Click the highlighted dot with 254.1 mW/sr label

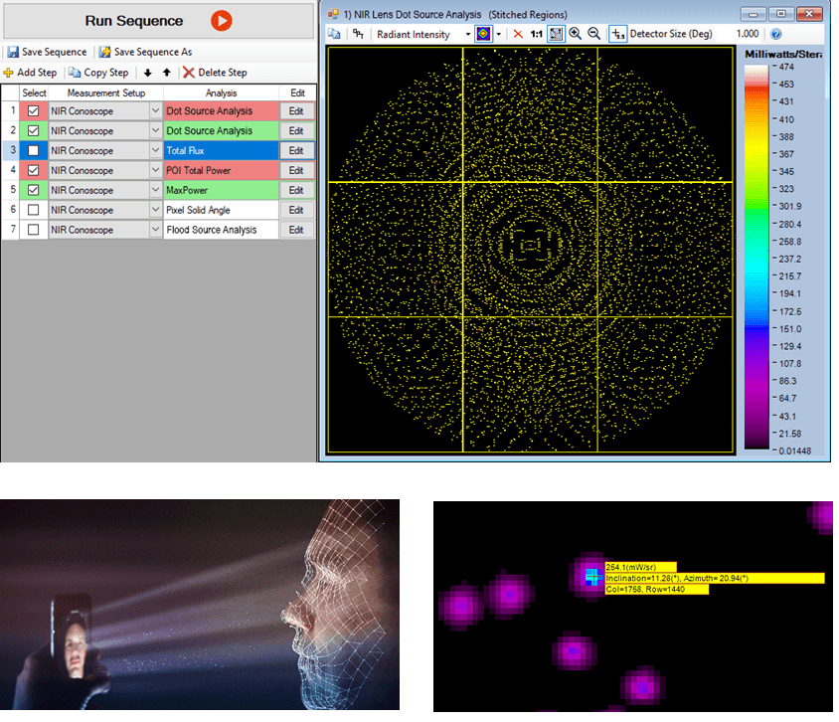tap(591, 577)
